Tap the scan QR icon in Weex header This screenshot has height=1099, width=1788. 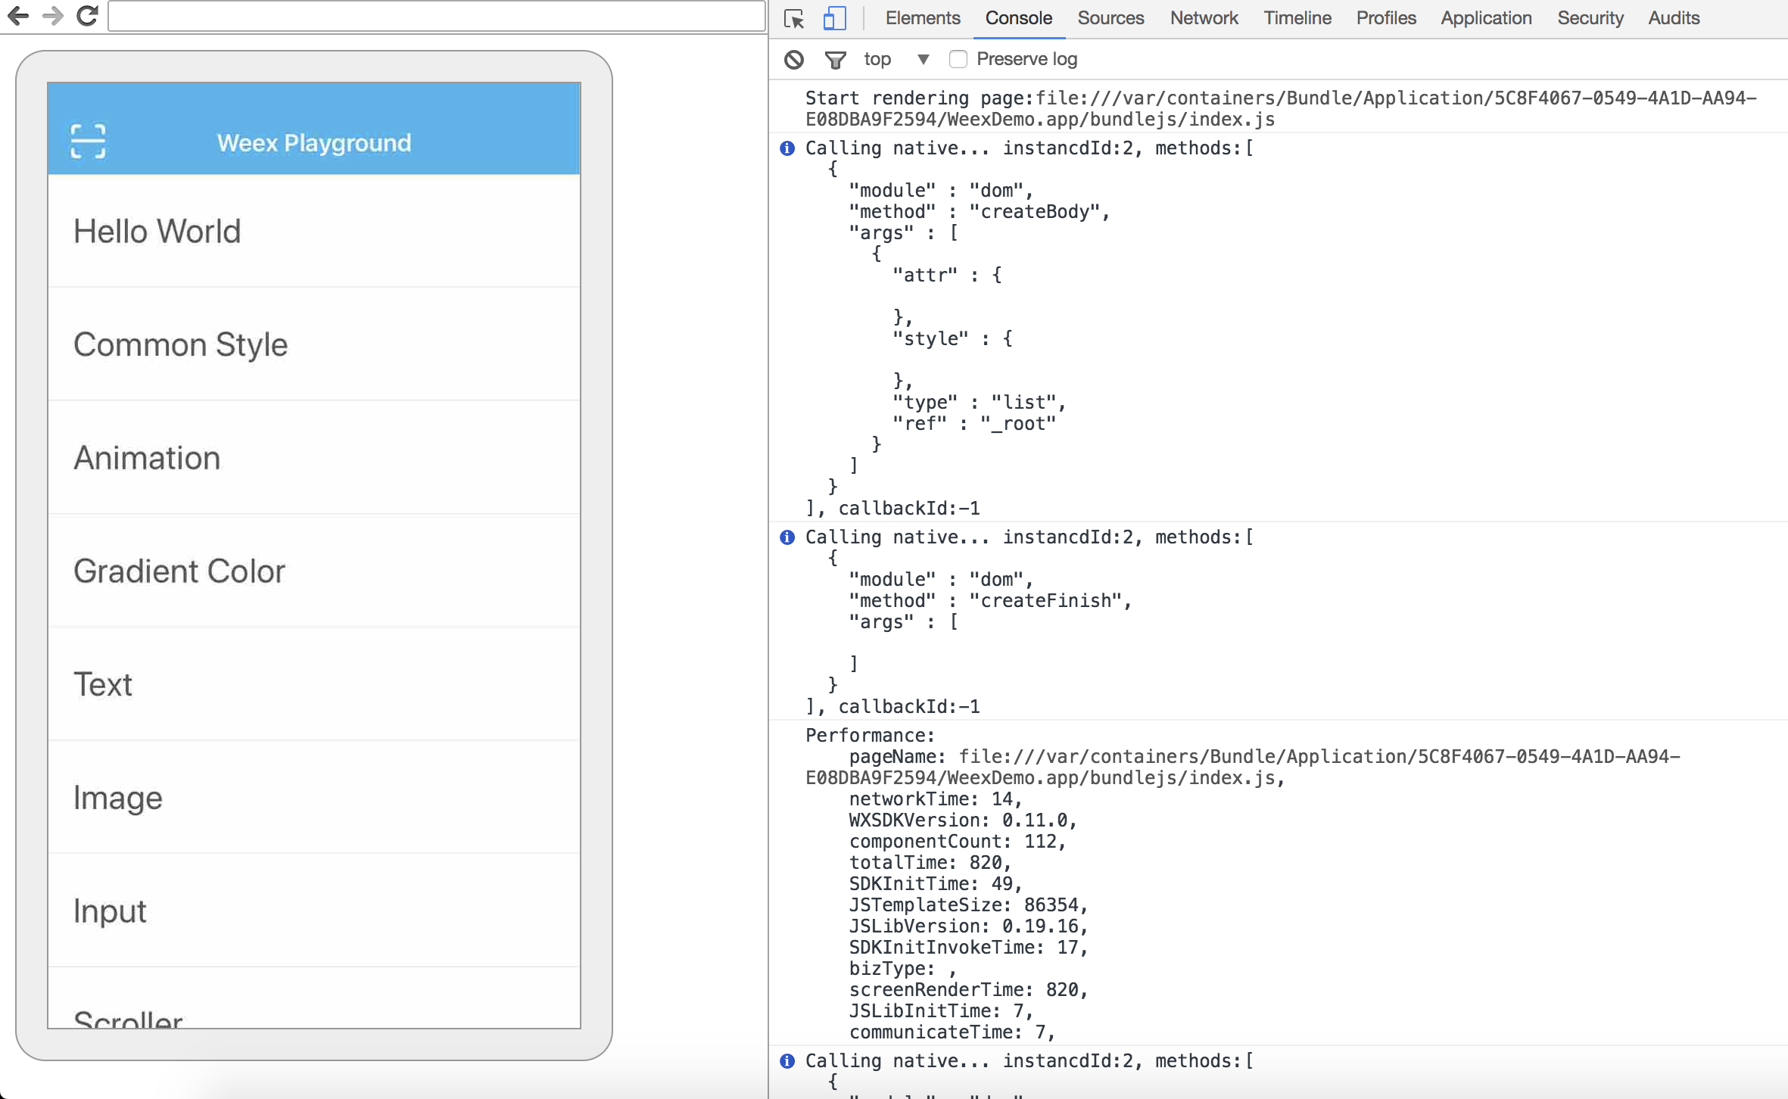tap(88, 141)
